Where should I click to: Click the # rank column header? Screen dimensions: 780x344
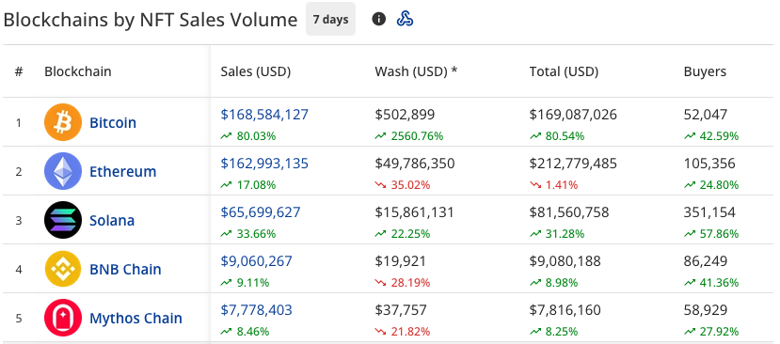(x=19, y=71)
